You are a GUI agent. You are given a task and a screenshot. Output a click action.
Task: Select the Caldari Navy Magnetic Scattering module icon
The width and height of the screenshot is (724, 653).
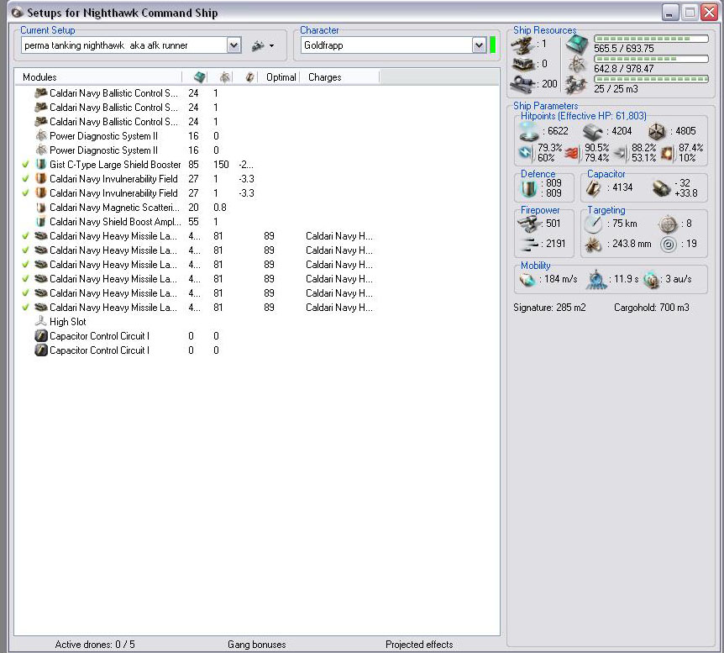(41, 207)
